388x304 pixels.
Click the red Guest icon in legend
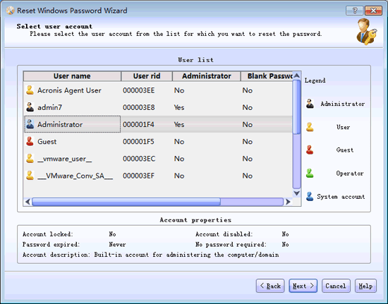310,150
